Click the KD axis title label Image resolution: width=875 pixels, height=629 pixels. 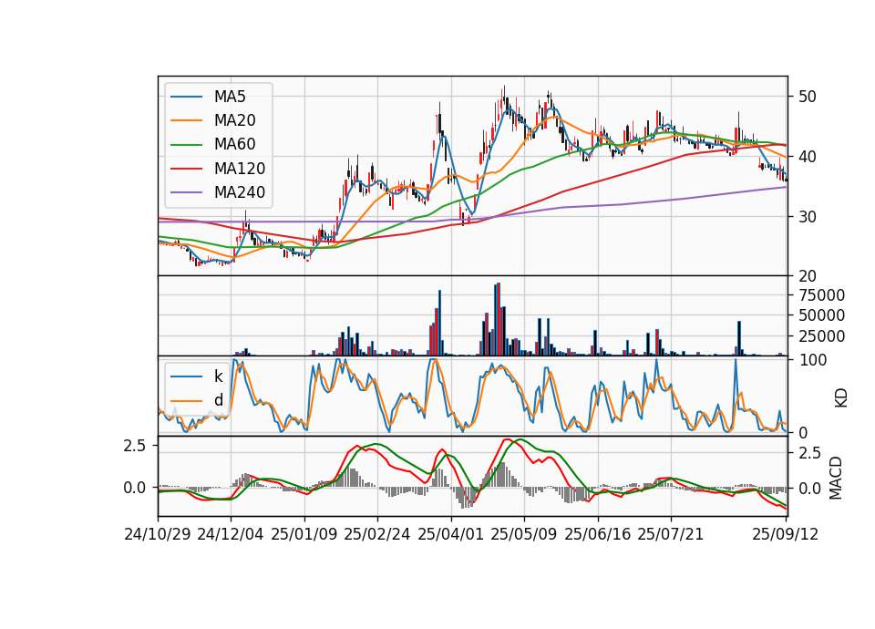[x=841, y=397]
